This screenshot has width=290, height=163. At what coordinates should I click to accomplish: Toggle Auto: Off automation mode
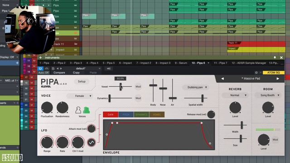[43, 72]
